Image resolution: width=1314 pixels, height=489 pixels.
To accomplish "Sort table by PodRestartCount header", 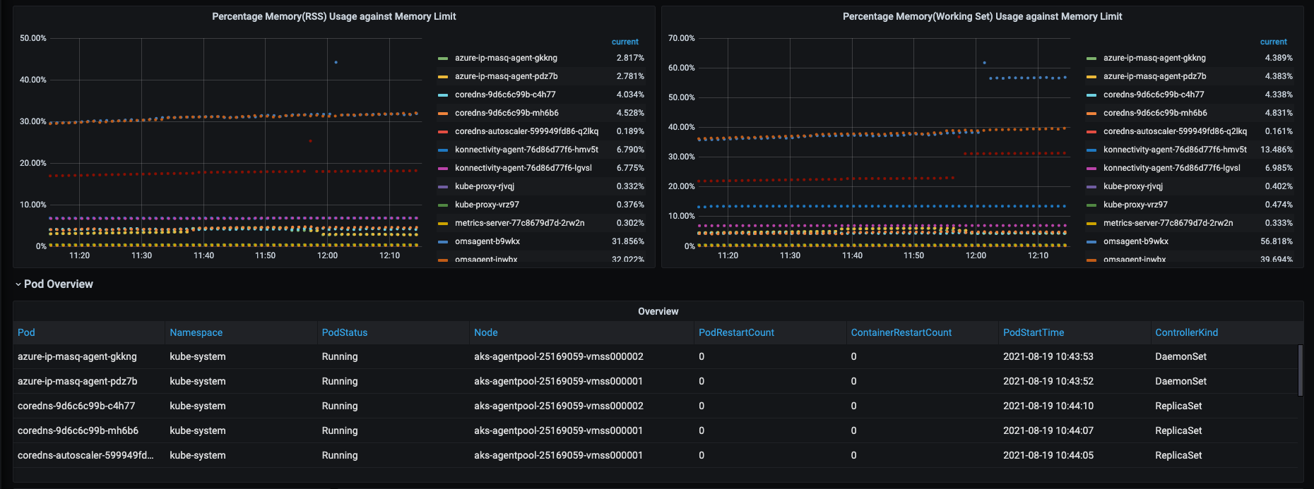I will 736,332.
